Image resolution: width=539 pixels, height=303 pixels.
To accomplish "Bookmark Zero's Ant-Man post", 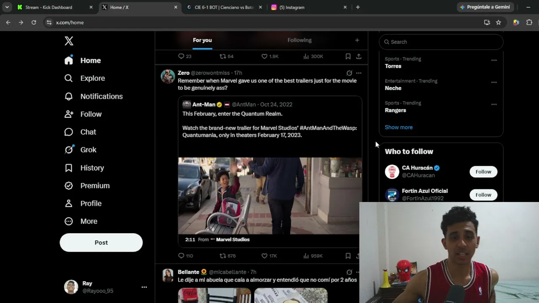I will 348,255.
